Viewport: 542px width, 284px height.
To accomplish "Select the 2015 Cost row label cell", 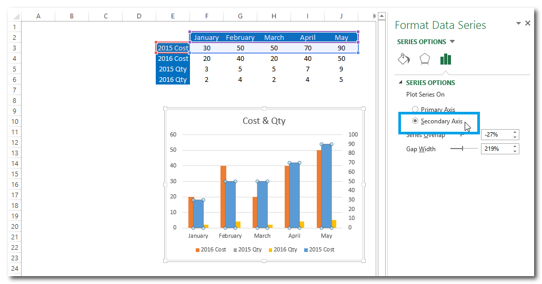I will point(173,48).
